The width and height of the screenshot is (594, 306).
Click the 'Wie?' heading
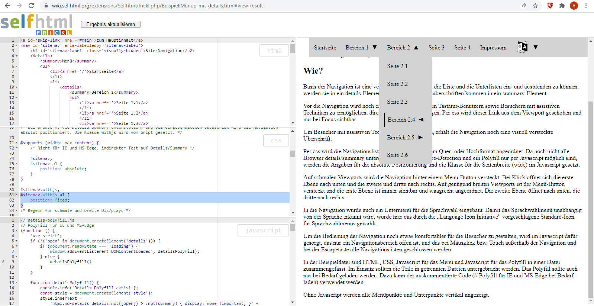click(x=313, y=71)
